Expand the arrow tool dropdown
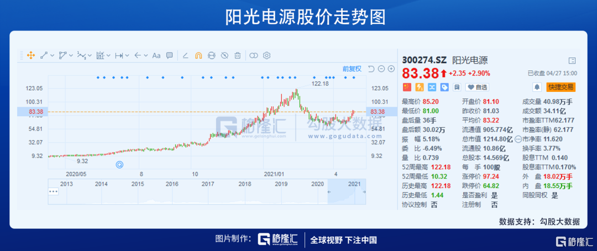Image resolution: width=597 pixels, height=251 pixels. pyautogui.click(x=146, y=56)
